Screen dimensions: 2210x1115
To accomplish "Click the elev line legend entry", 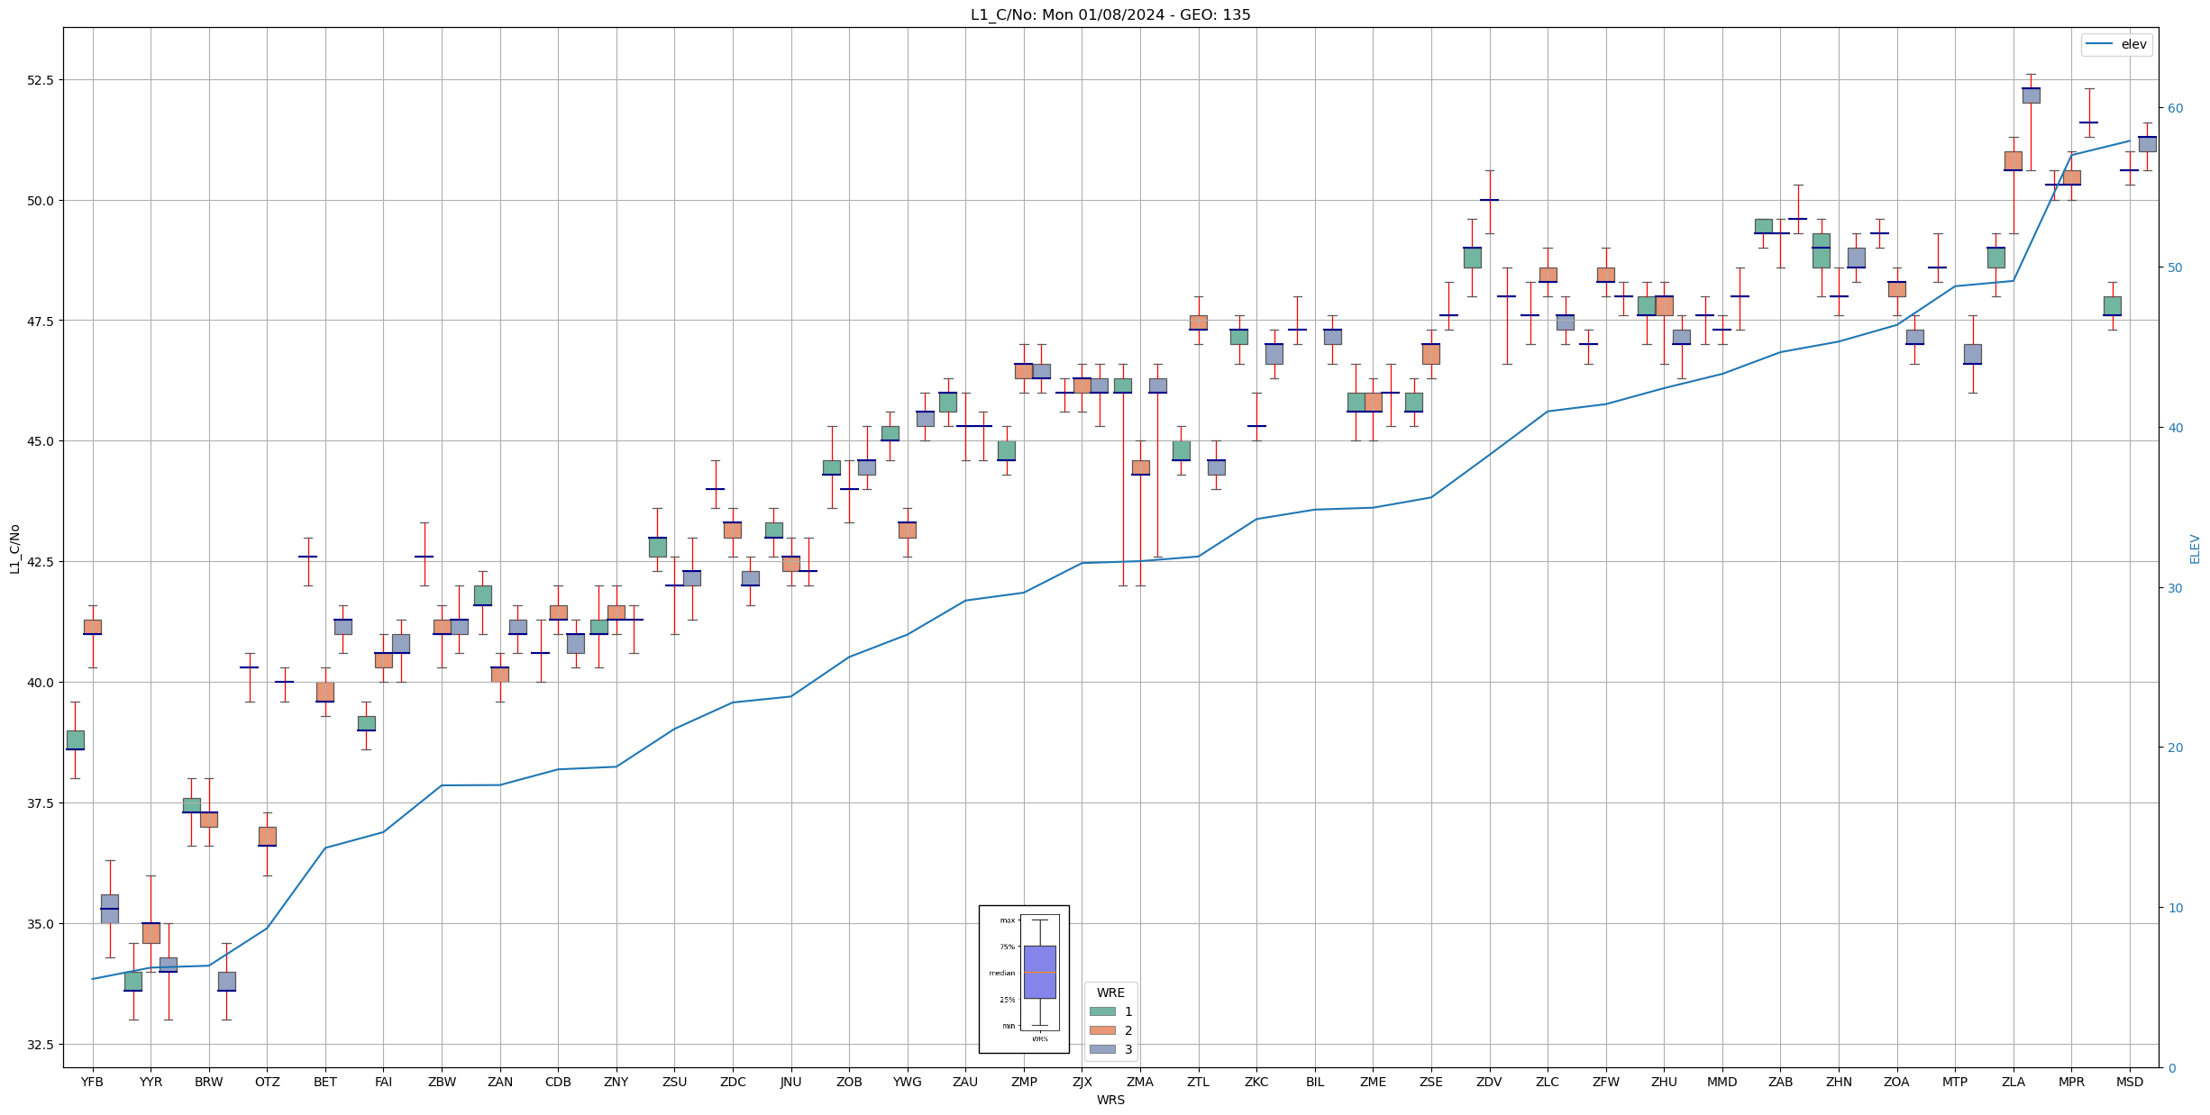I will pyautogui.click(x=2117, y=44).
